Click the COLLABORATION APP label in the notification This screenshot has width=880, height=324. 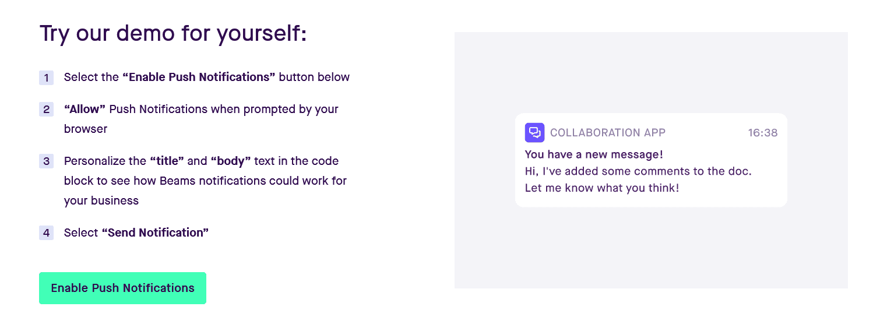click(x=607, y=133)
